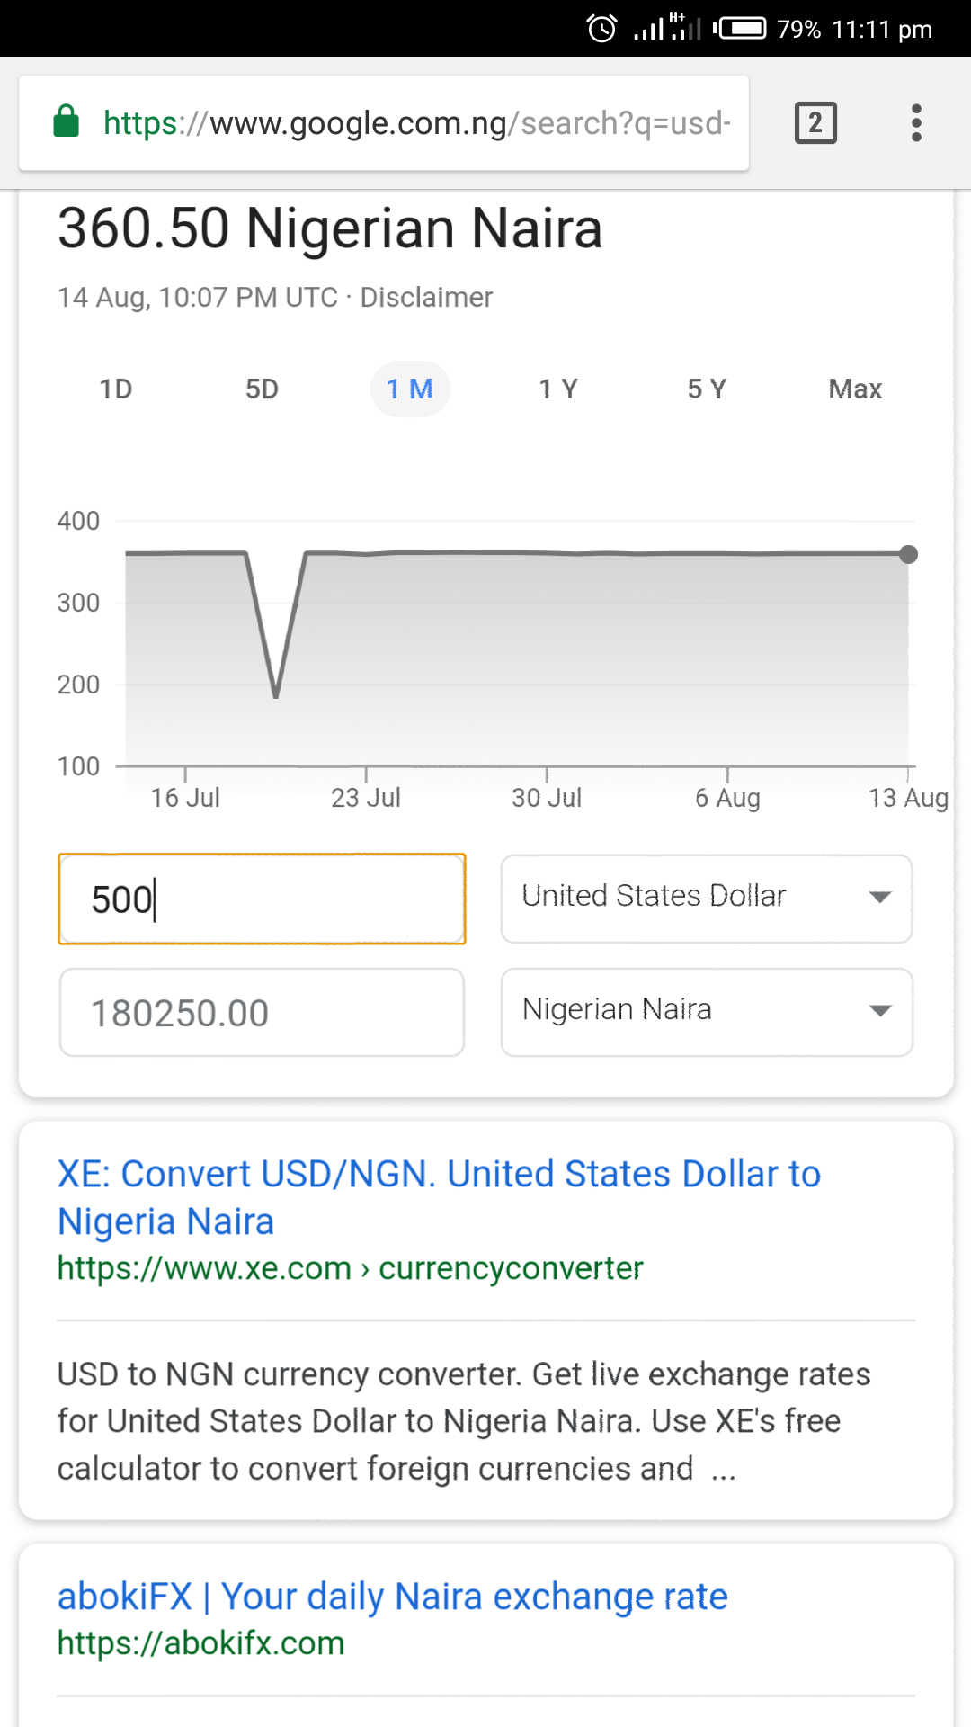Select the 1D chart range
971x1727 pixels.
(x=116, y=389)
